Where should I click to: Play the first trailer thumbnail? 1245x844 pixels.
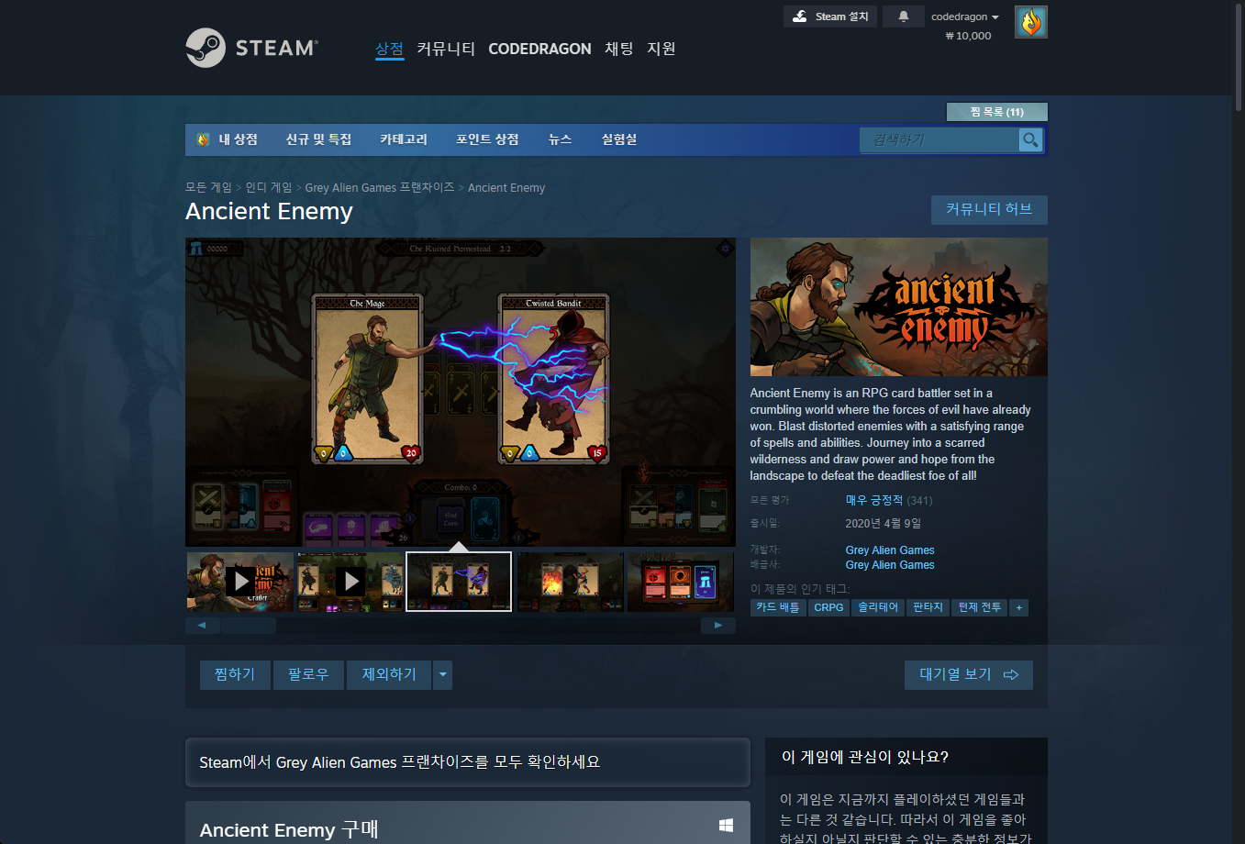coord(240,581)
